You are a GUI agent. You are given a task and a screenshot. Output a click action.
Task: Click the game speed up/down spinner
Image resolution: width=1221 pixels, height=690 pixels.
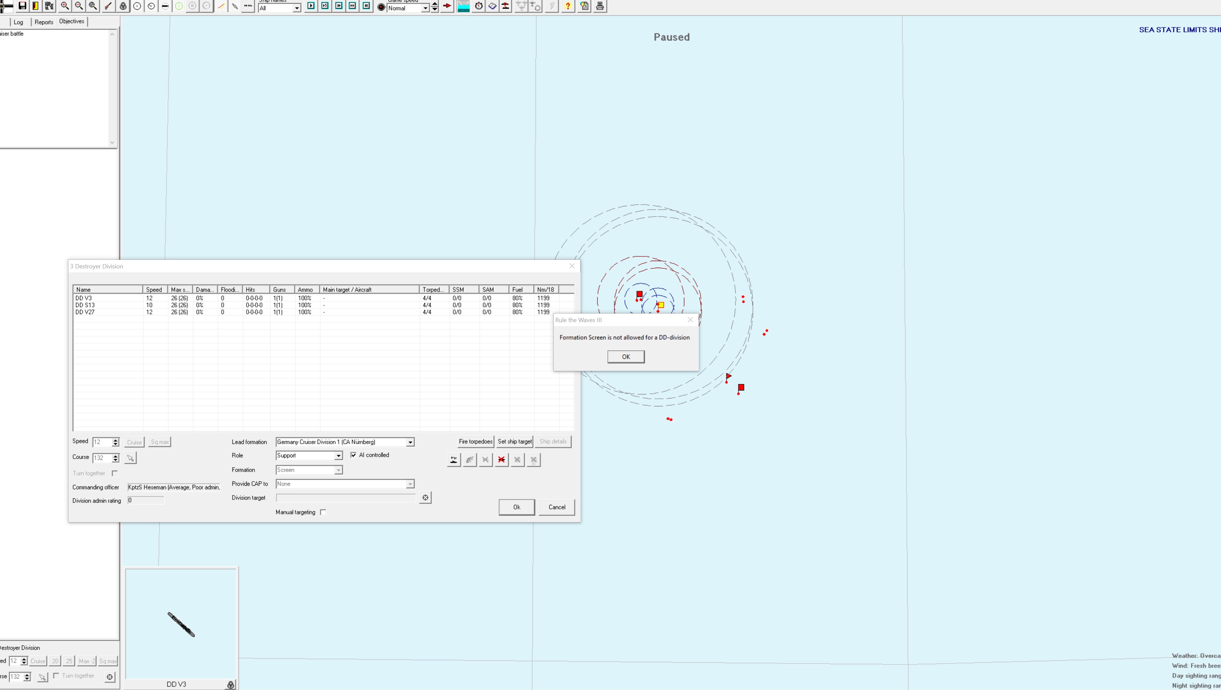tap(434, 6)
